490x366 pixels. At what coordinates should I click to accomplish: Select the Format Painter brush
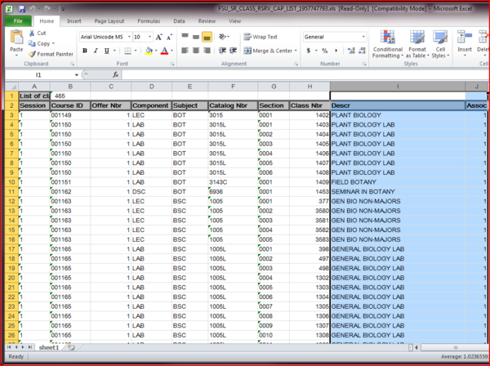[x=32, y=54]
